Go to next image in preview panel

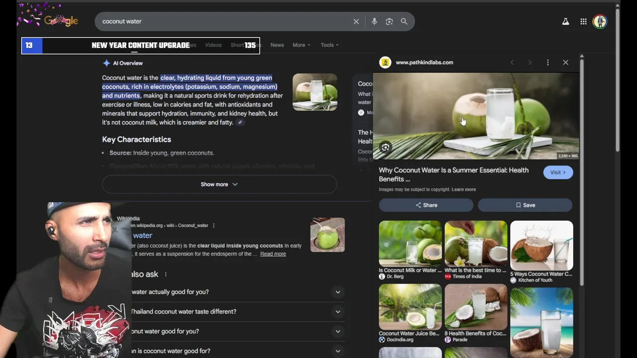point(530,62)
